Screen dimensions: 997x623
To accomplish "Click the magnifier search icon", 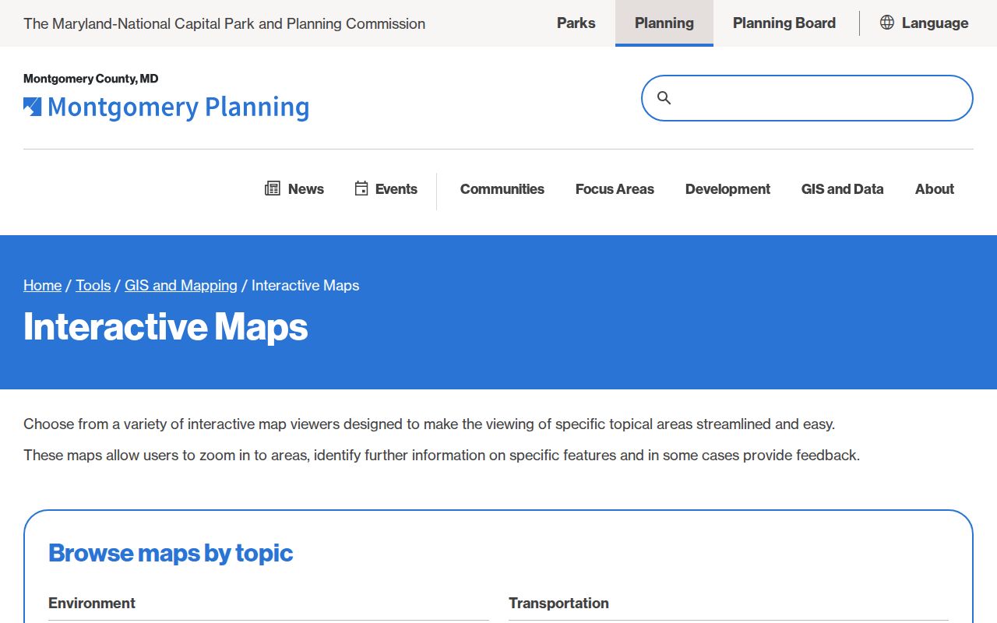I will [x=664, y=98].
